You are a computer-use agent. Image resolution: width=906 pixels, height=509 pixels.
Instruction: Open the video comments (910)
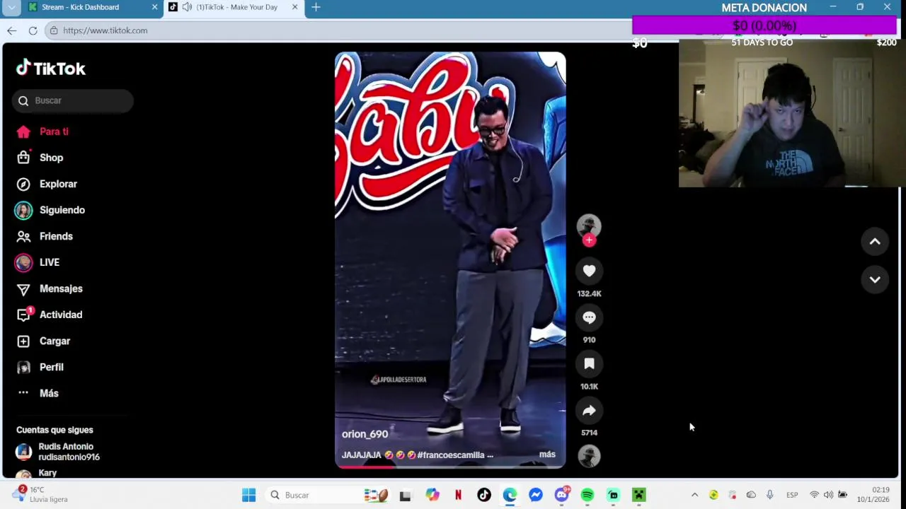coord(589,317)
